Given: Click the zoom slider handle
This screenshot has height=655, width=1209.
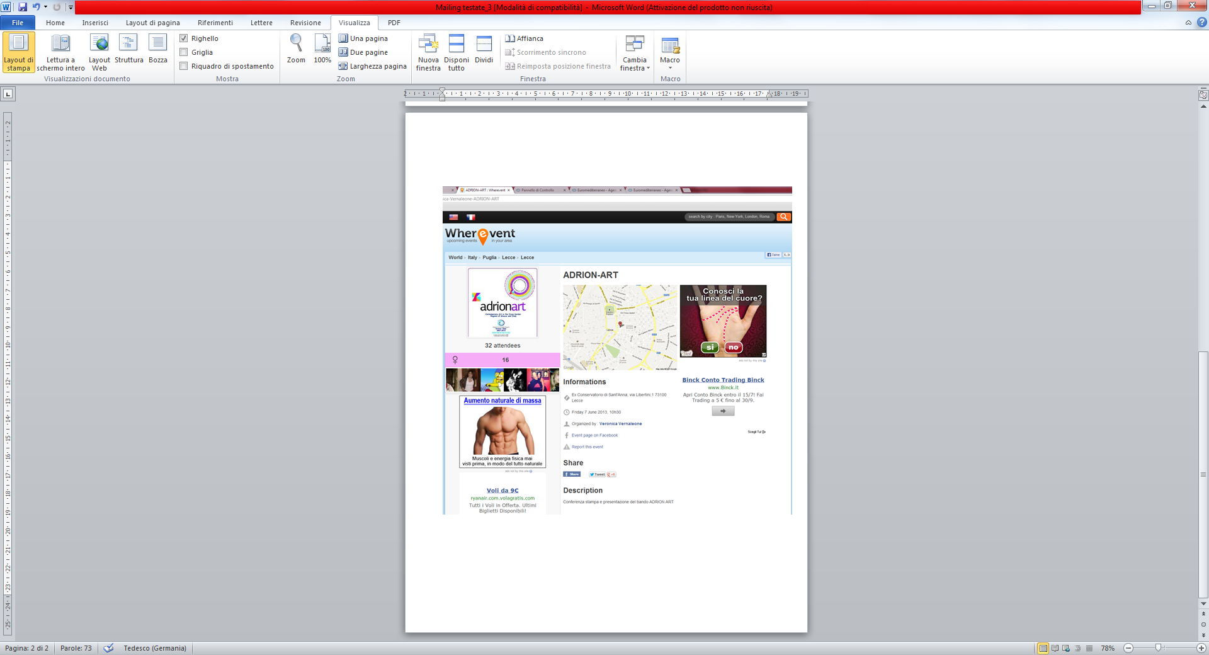Looking at the screenshot, I should tap(1157, 648).
